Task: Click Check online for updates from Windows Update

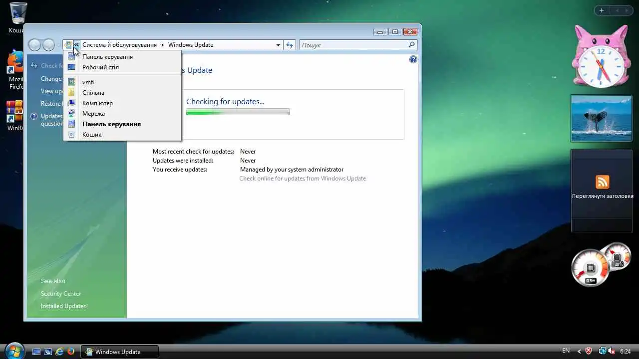Action: (303, 179)
